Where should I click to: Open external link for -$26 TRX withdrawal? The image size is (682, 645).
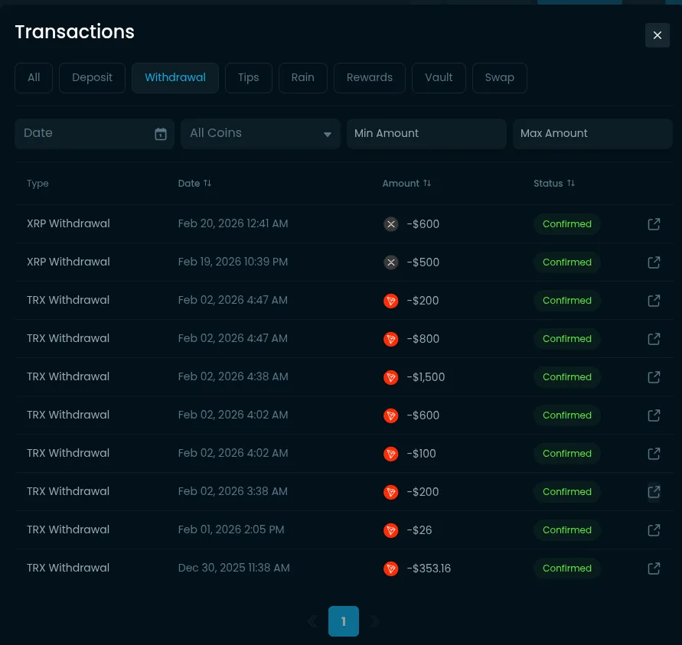pos(654,530)
